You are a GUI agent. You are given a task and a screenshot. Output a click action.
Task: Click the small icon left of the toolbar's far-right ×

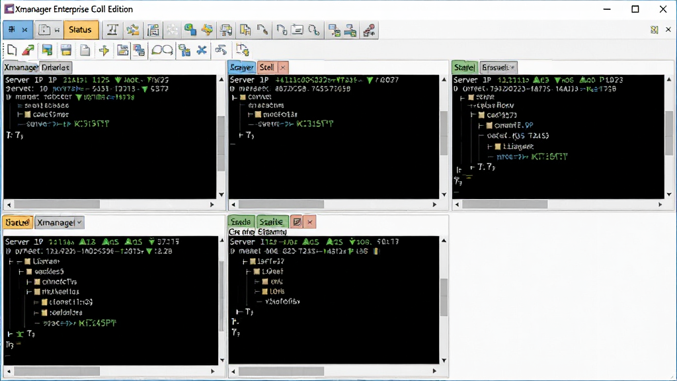(655, 30)
